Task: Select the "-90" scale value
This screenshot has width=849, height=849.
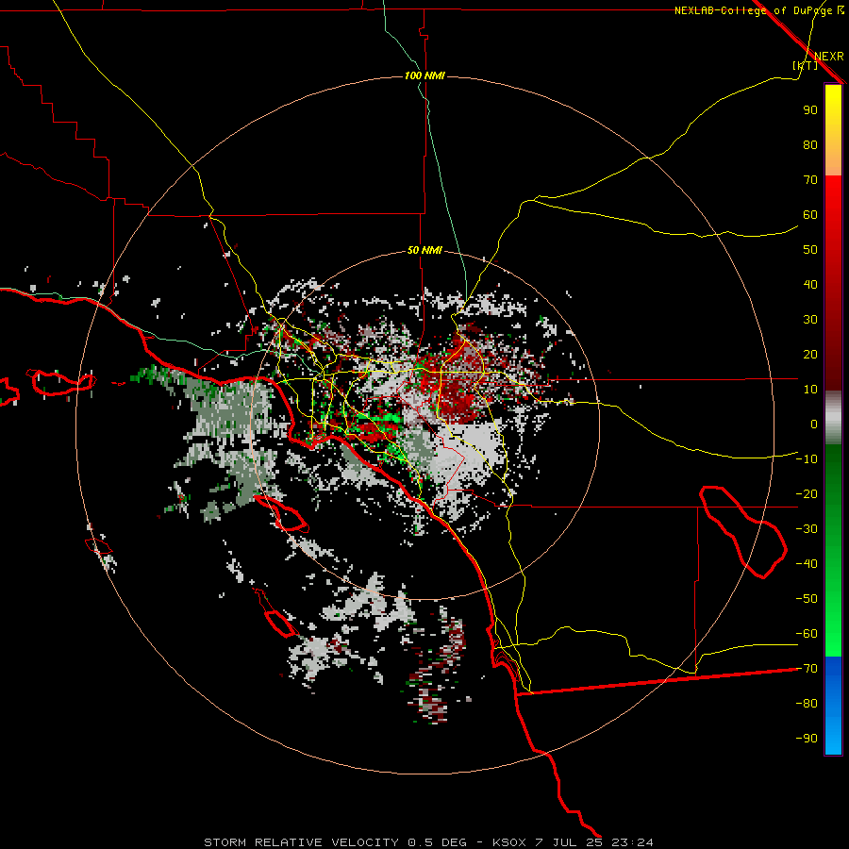Action: [x=807, y=739]
